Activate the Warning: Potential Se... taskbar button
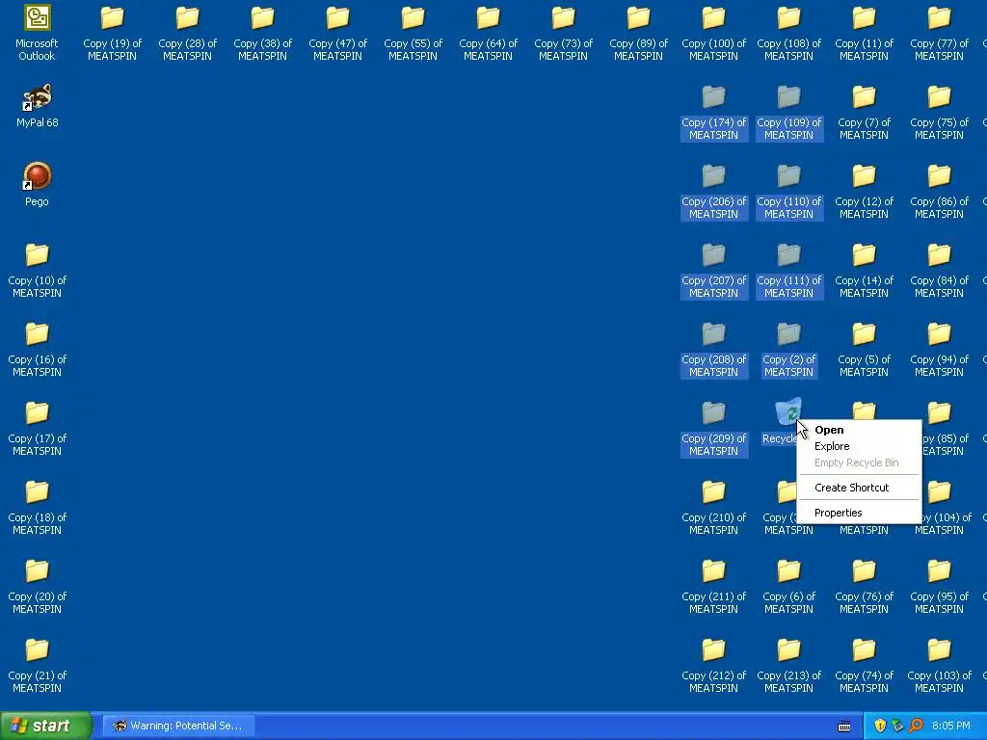Viewport: 987px width, 740px height. click(x=178, y=726)
